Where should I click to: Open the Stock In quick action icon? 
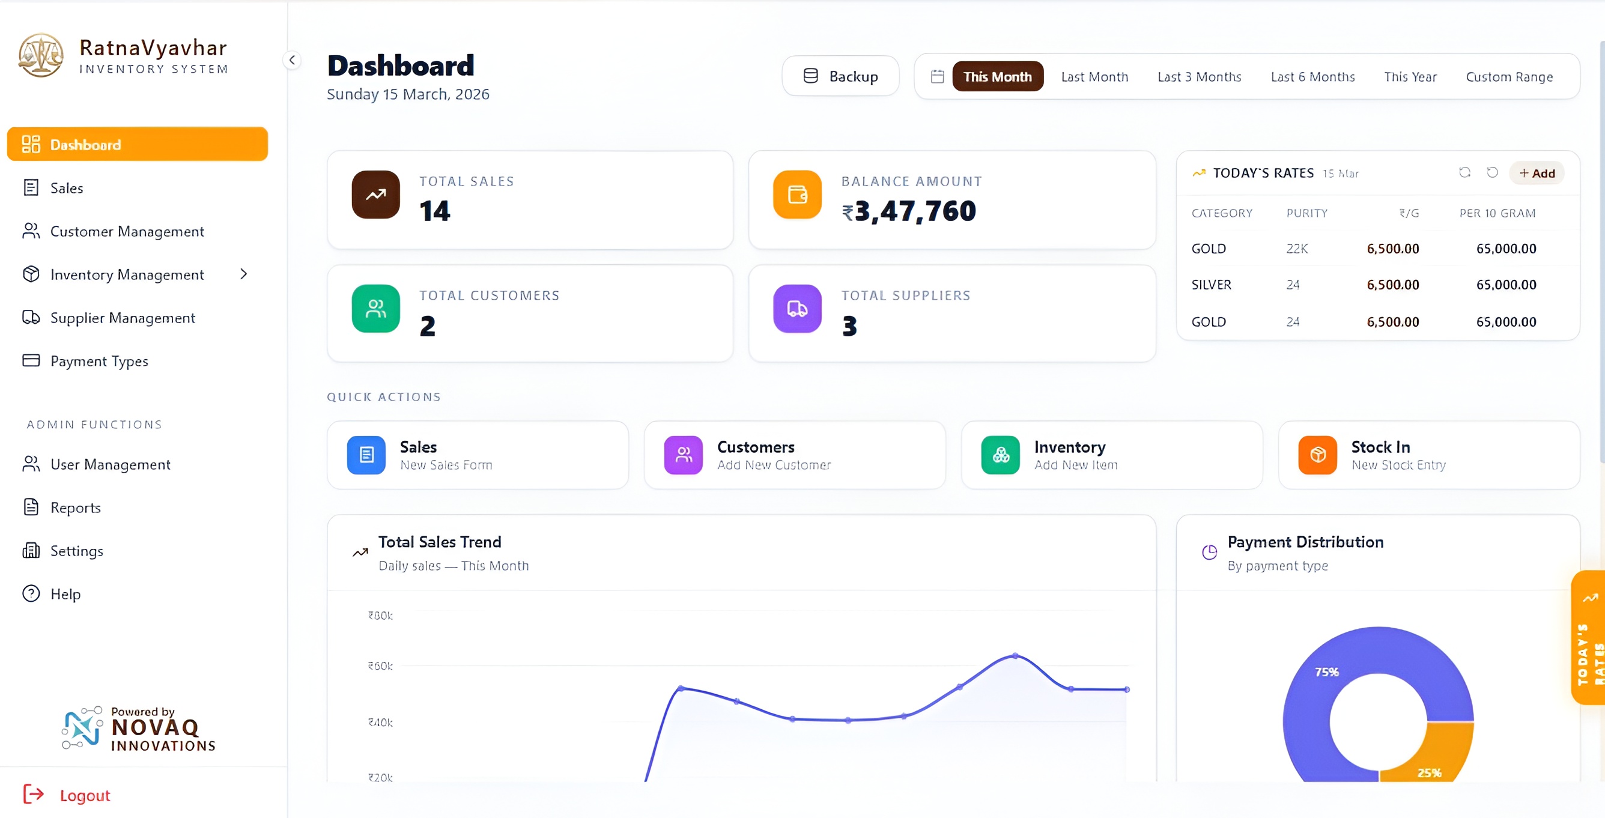(x=1317, y=455)
